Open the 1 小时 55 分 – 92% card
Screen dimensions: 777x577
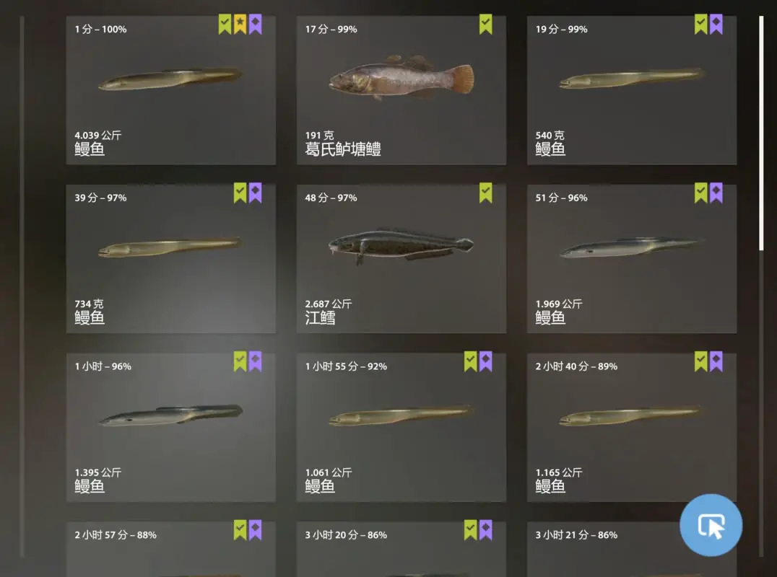click(x=401, y=428)
